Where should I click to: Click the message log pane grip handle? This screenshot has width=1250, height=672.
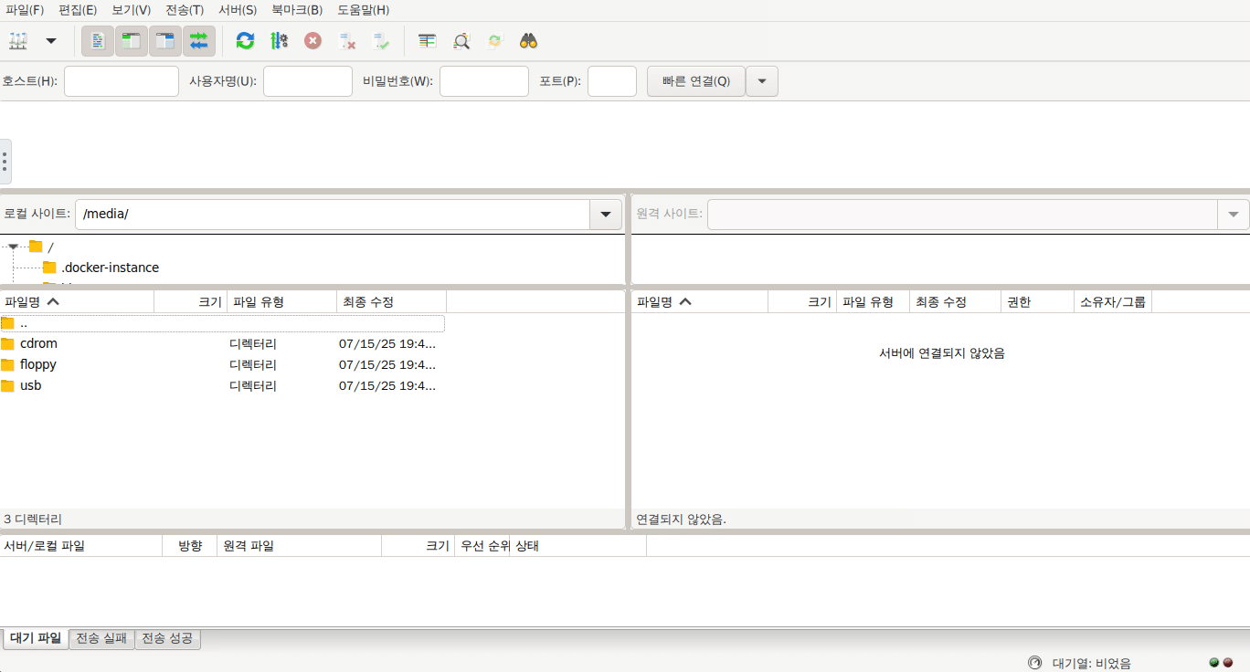tap(5, 162)
